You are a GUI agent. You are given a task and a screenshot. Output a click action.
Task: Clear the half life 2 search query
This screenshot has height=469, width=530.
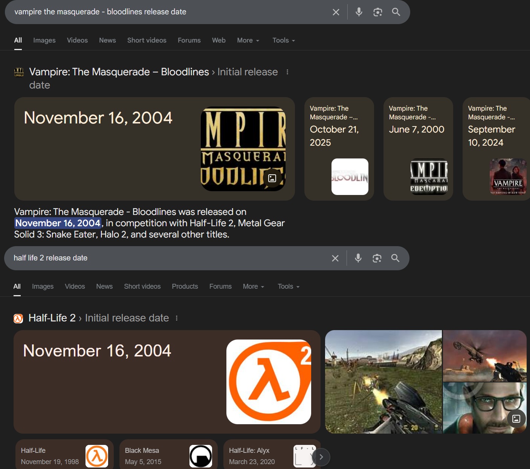tap(335, 258)
